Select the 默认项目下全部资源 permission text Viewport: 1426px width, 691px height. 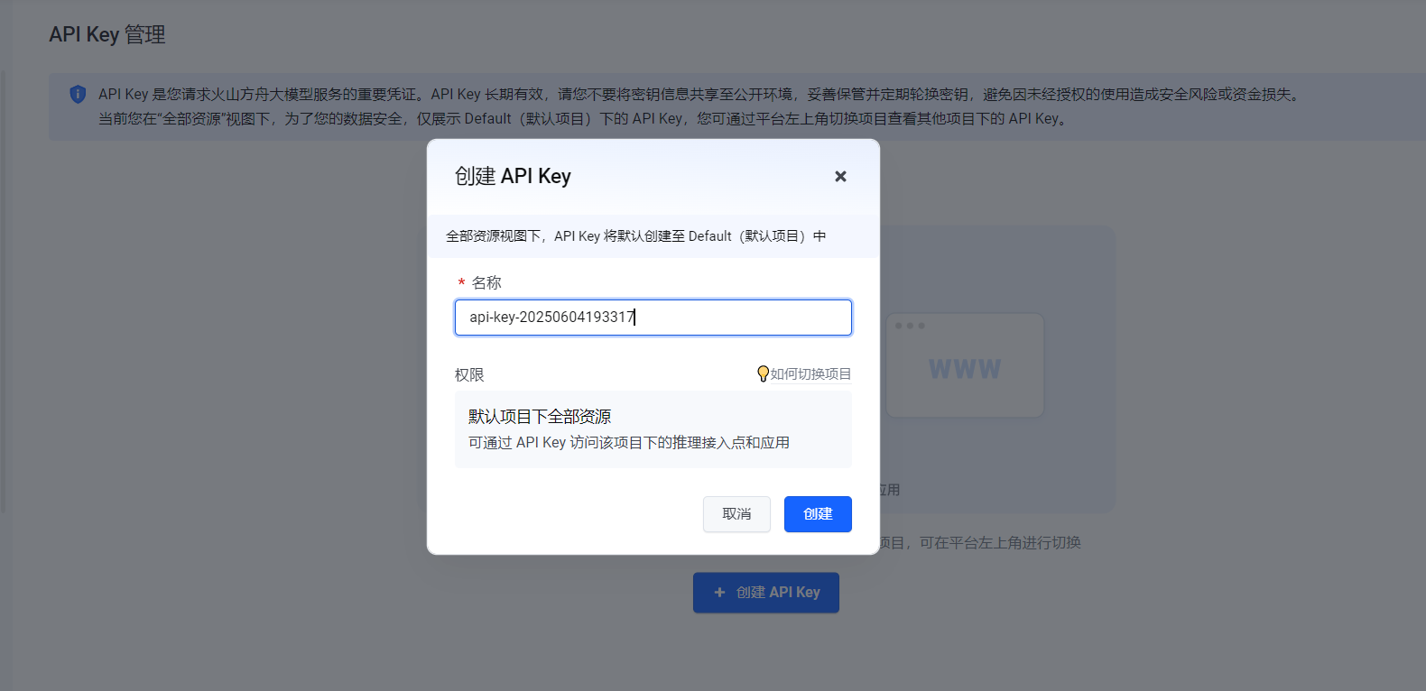540,417
